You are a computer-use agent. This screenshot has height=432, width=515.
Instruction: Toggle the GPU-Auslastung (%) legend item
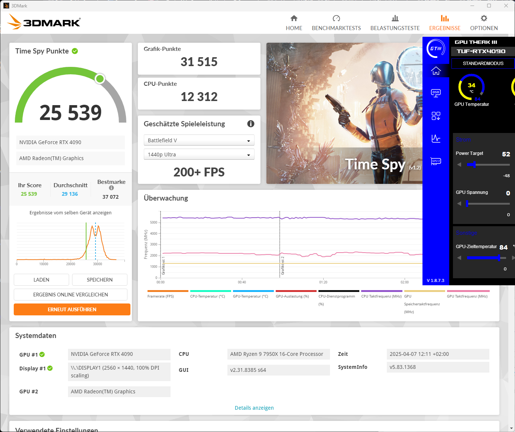pyautogui.click(x=296, y=295)
